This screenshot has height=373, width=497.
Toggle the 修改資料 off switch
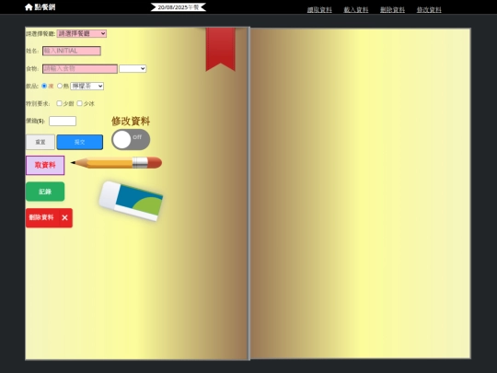pyautogui.click(x=131, y=140)
